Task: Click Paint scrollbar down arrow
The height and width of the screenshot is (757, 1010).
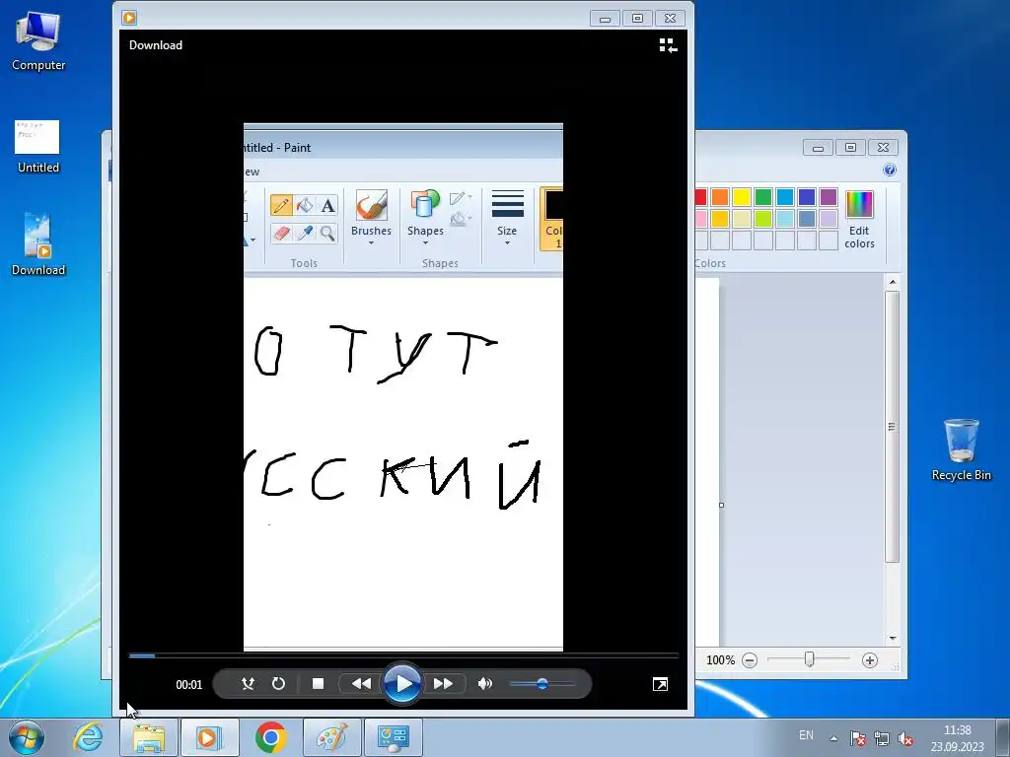Action: tap(892, 638)
